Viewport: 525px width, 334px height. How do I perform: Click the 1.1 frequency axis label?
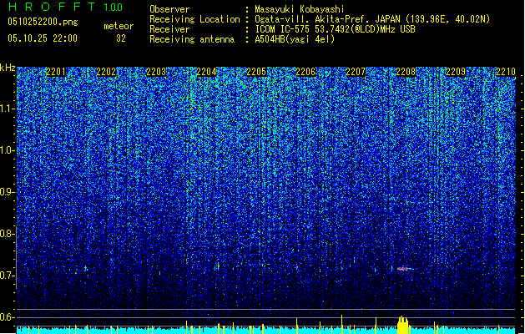coord(8,109)
